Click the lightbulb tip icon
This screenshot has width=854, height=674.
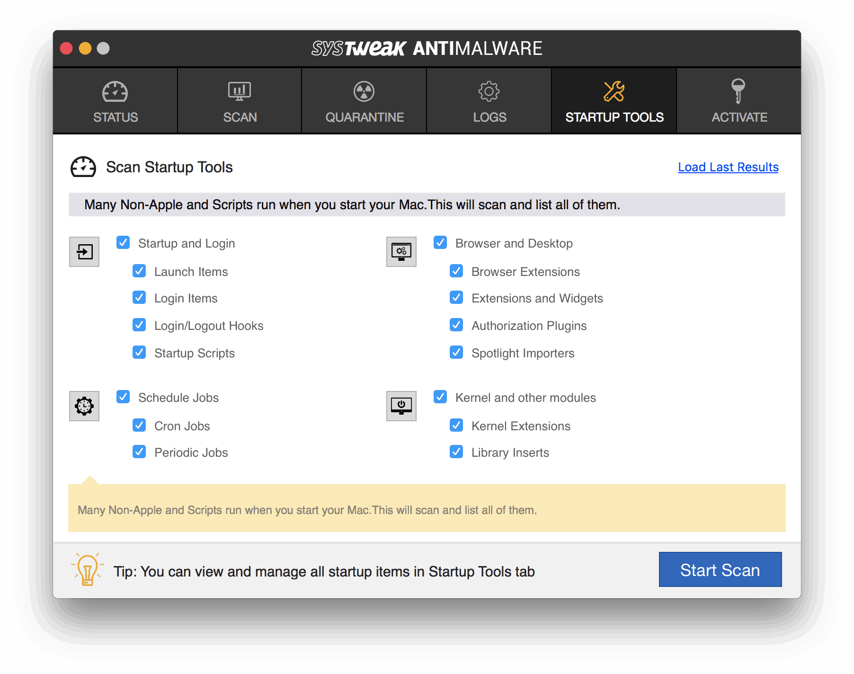[87, 569]
